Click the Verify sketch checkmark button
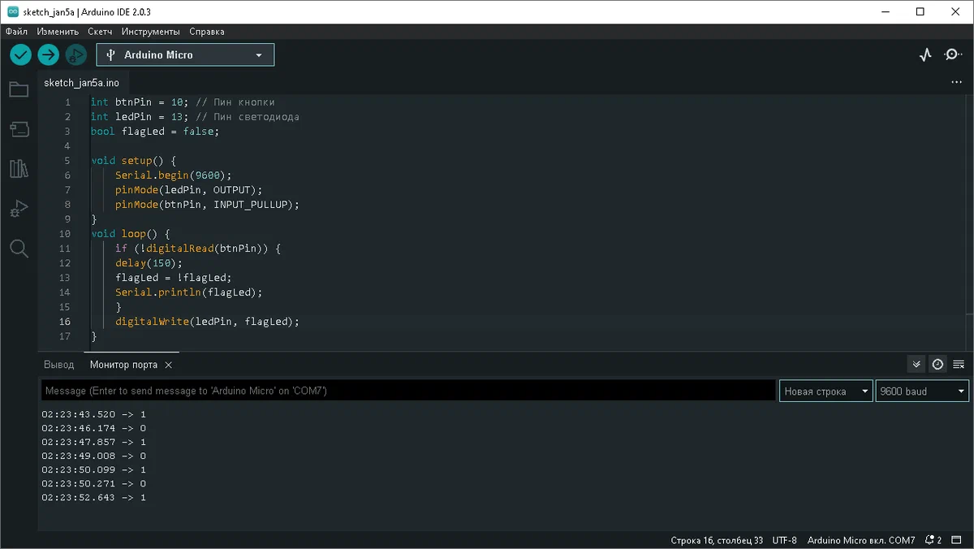 (20, 54)
